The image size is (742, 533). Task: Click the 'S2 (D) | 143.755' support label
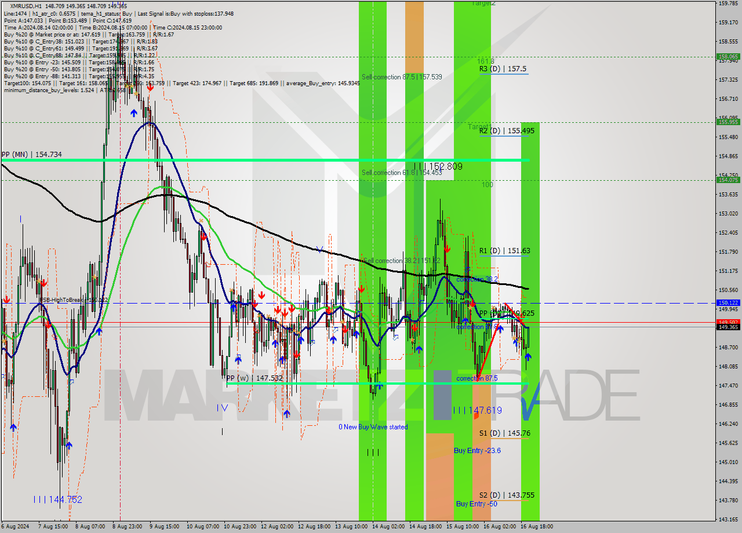pyautogui.click(x=507, y=495)
